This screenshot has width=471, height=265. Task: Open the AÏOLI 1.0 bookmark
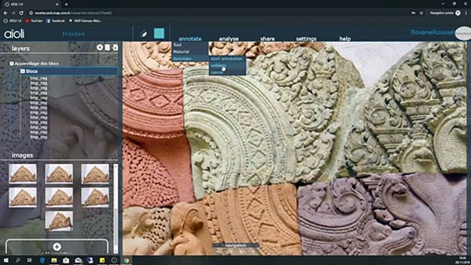tap(13, 21)
